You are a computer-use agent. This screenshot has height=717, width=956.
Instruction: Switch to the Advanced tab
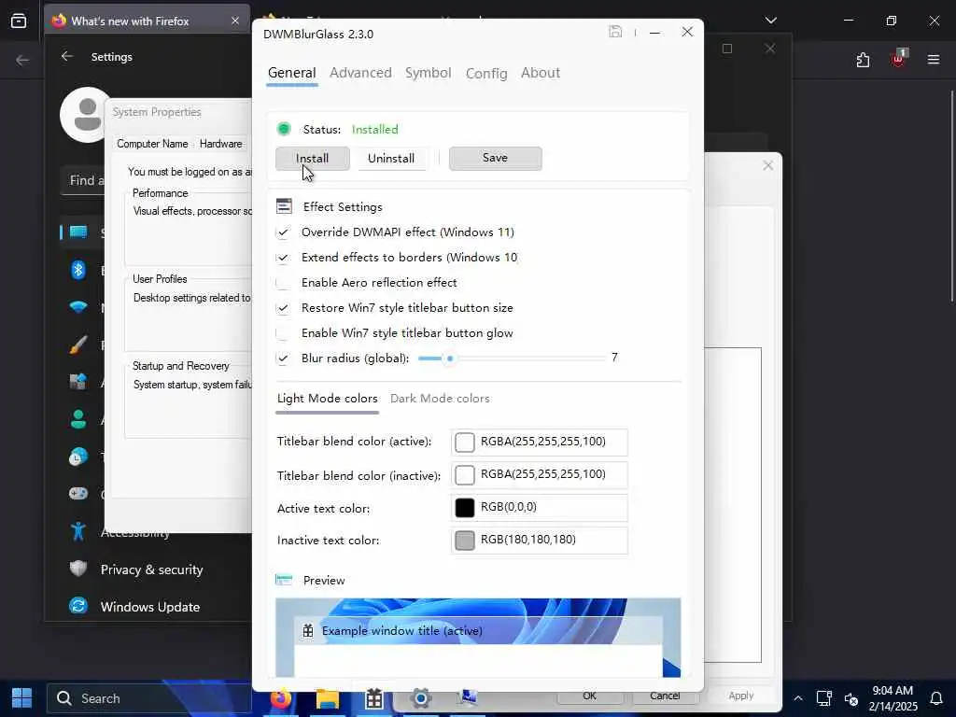point(360,73)
